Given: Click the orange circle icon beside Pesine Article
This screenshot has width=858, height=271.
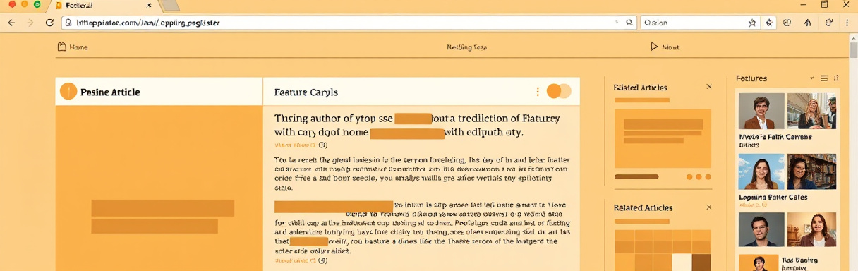Looking at the screenshot, I should tap(68, 92).
